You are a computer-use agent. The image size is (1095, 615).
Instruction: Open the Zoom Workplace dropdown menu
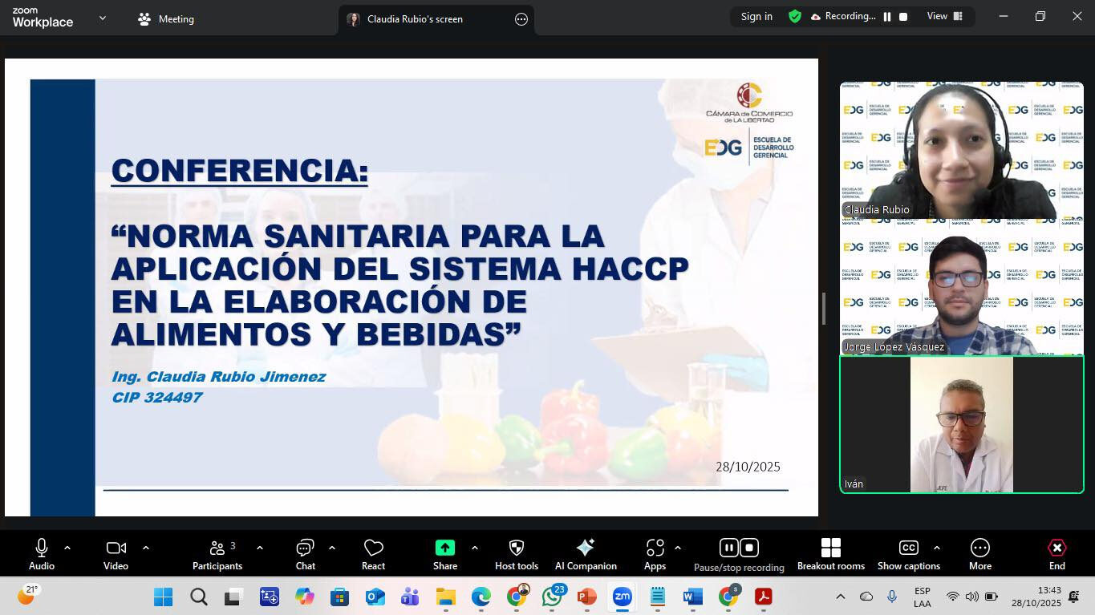pyautogui.click(x=102, y=18)
